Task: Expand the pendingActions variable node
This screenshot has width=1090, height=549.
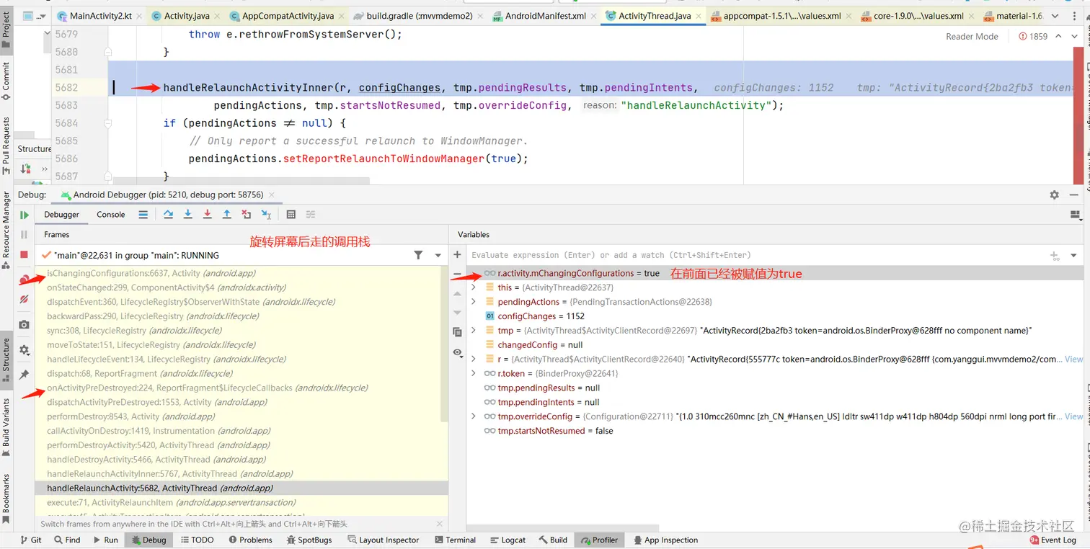Action: coord(474,302)
